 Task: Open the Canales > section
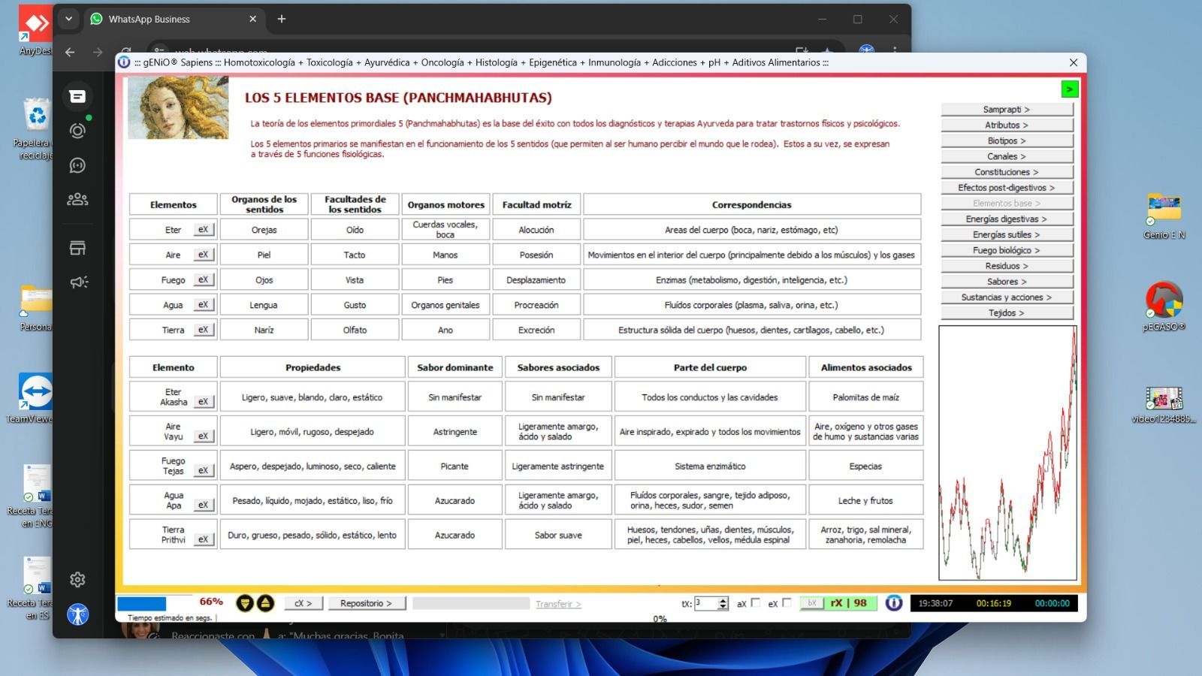click(x=1007, y=156)
